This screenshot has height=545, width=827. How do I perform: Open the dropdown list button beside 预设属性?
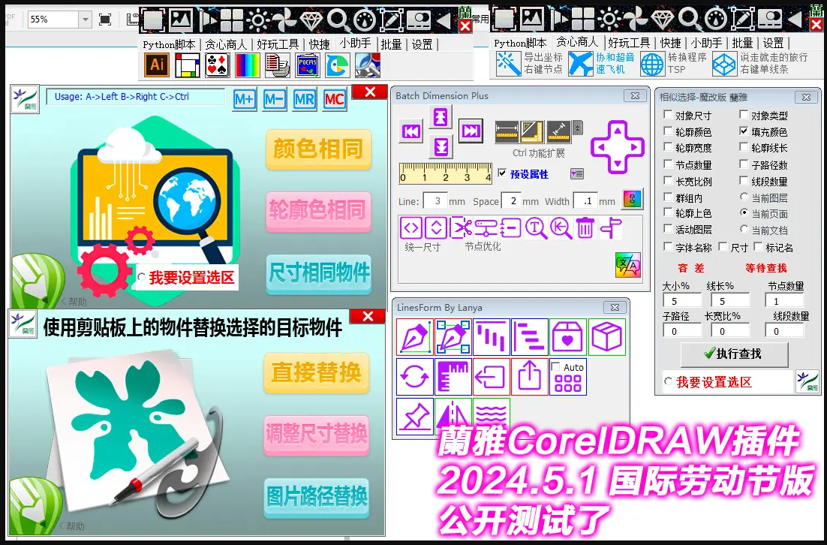(x=577, y=173)
